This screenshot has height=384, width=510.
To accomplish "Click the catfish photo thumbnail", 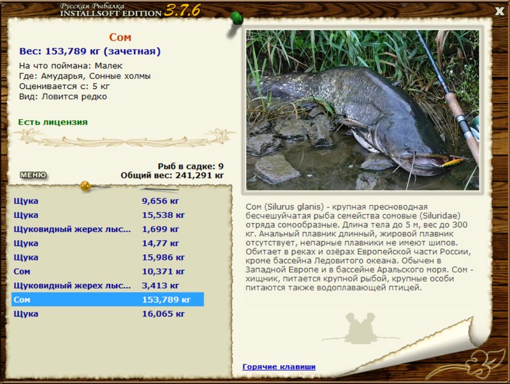I will coord(362,110).
